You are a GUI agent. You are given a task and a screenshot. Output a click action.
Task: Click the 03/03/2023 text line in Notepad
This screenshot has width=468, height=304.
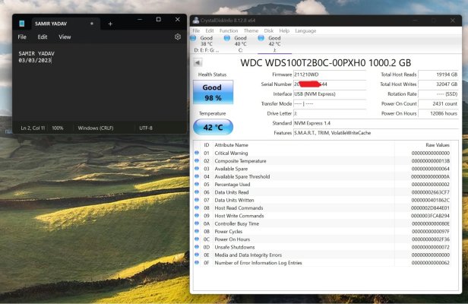(x=35, y=60)
